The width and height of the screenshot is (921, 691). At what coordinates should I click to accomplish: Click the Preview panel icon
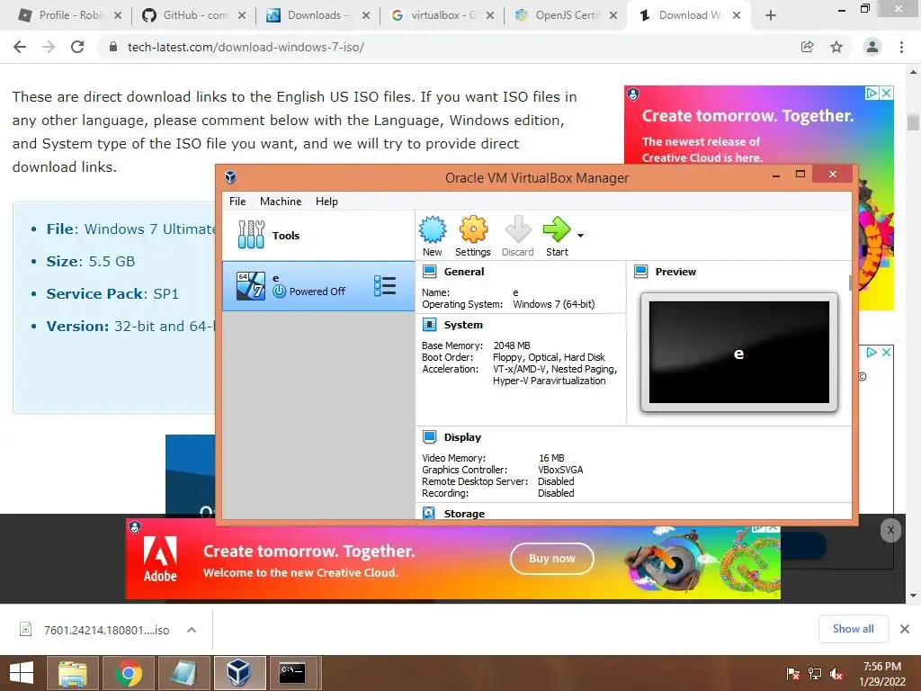(x=641, y=272)
